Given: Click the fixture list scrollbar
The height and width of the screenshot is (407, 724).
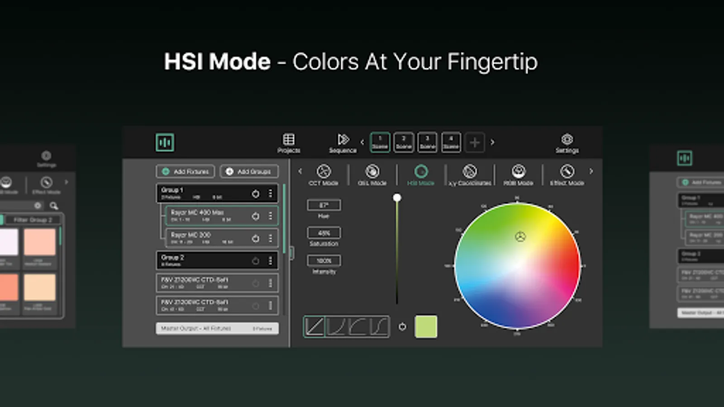Looking at the screenshot, I should coord(284,219).
